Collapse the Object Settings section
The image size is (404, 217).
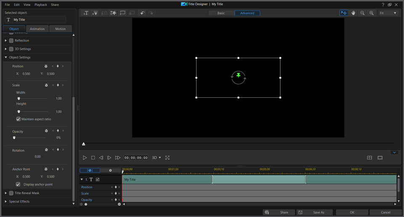[6, 57]
